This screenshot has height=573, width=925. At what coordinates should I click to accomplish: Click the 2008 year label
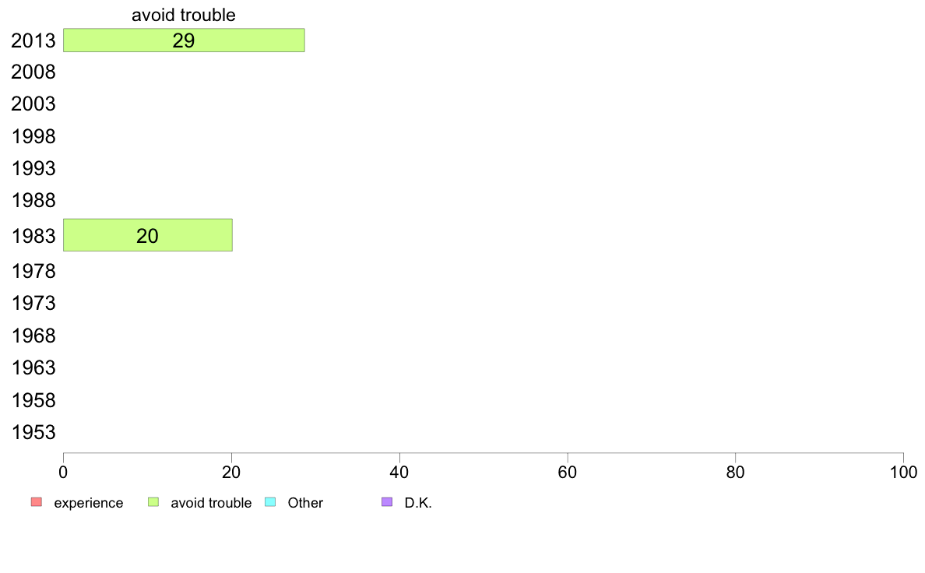[33, 72]
